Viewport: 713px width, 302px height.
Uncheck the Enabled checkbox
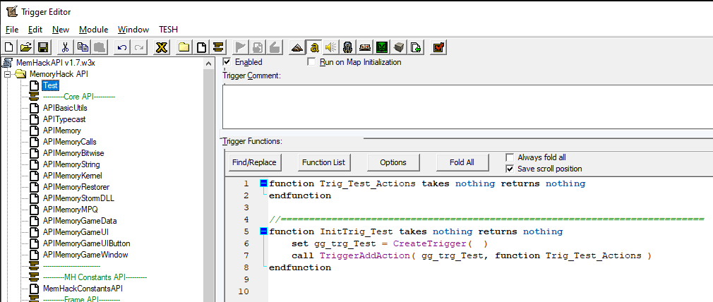click(227, 62)
